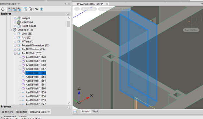Expand the AecDbWindow: (29) group
Image resolution: width=203 pixels, height=119 pixels.
coord(15,50)
